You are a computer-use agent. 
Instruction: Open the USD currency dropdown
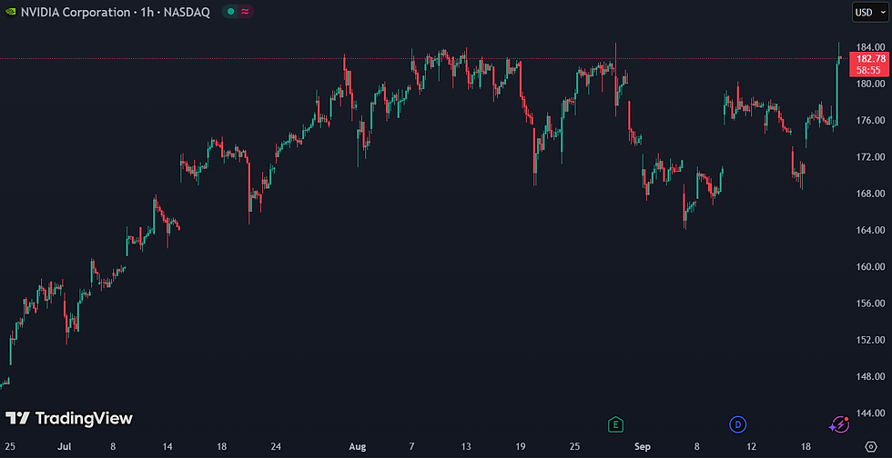870,13
